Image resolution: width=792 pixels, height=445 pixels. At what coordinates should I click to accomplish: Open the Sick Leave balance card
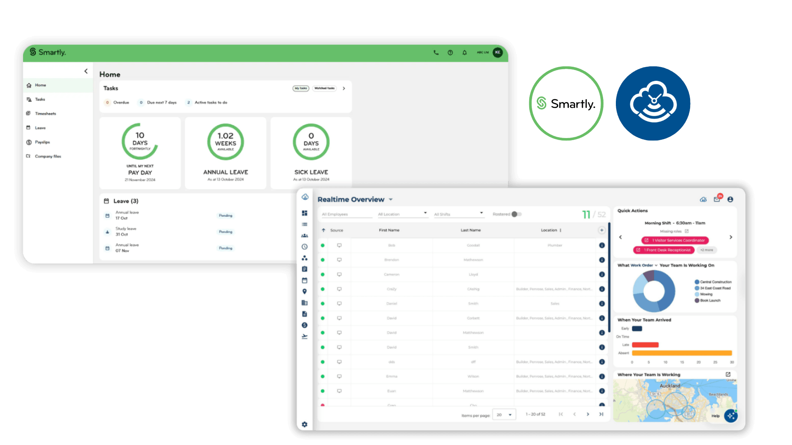[x=311, y=153]
